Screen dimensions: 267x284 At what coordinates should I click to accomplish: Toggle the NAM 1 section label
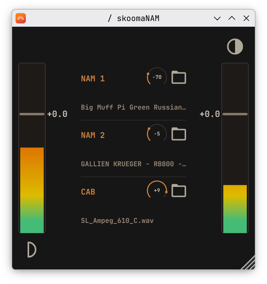pyautogui.click(x=93, y=78)
